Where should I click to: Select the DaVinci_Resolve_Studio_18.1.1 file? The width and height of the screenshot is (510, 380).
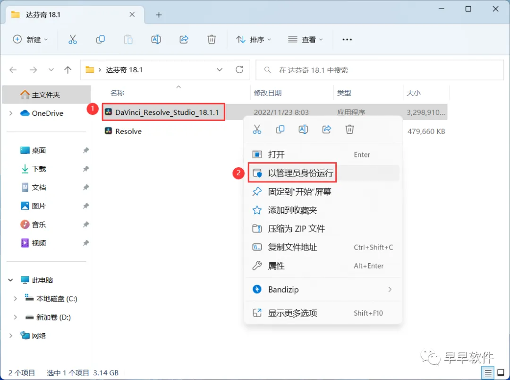click(x=167, y=112)
